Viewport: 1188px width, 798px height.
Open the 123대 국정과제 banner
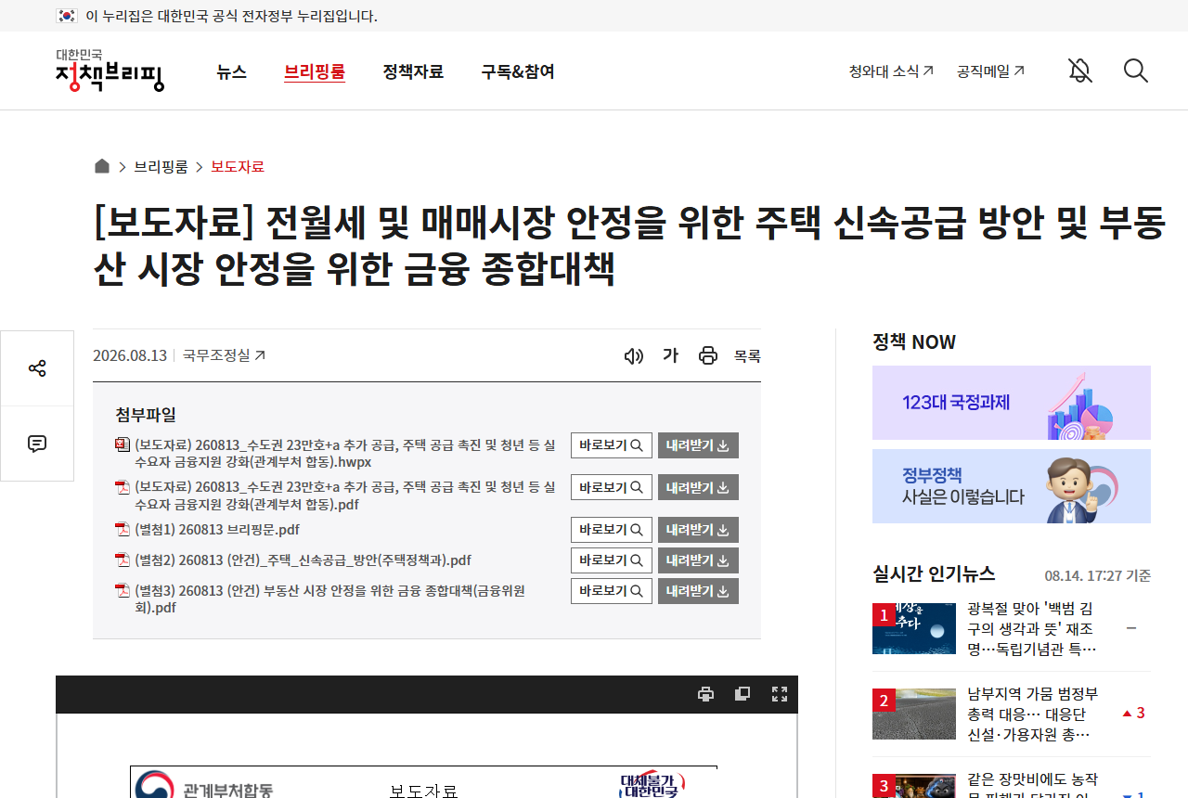[x=1012, y=403]
